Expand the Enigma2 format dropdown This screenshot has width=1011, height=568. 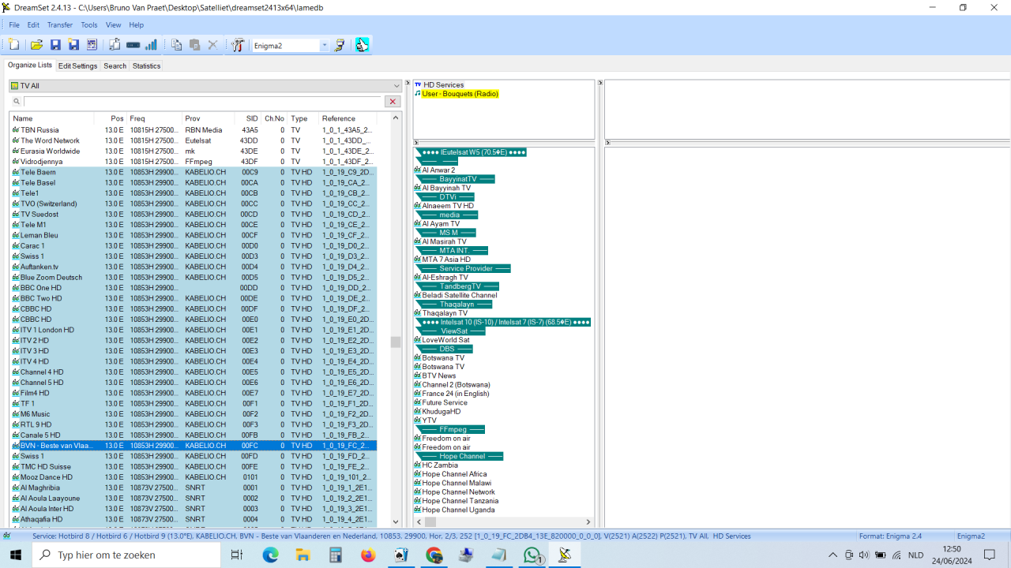(x=324, y=46)
